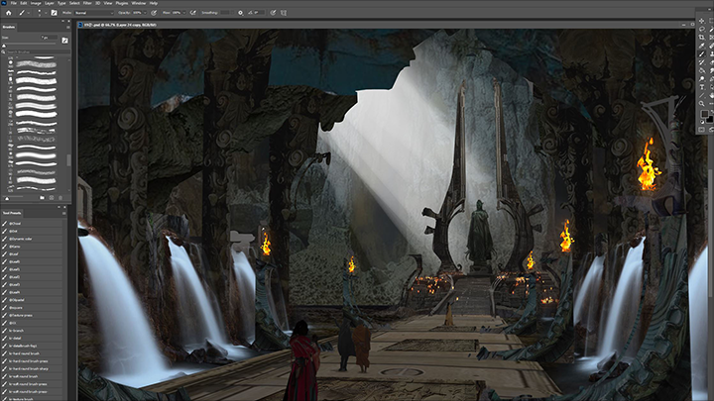714x401 pixels.
Task: Click brush size slider handle
Action: 4,46
